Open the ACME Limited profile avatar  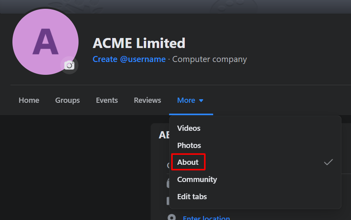tap(45, 42)
